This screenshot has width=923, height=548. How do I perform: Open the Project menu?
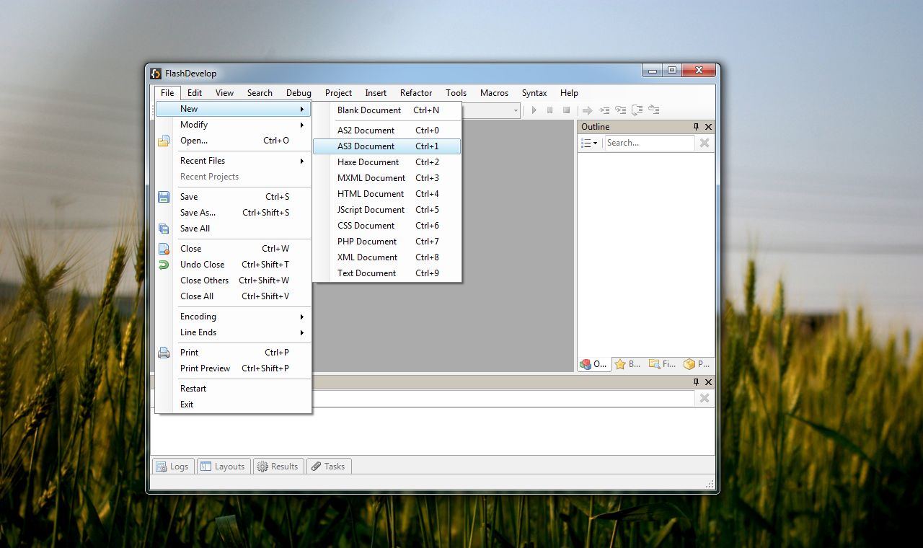[x=338, y=93]
